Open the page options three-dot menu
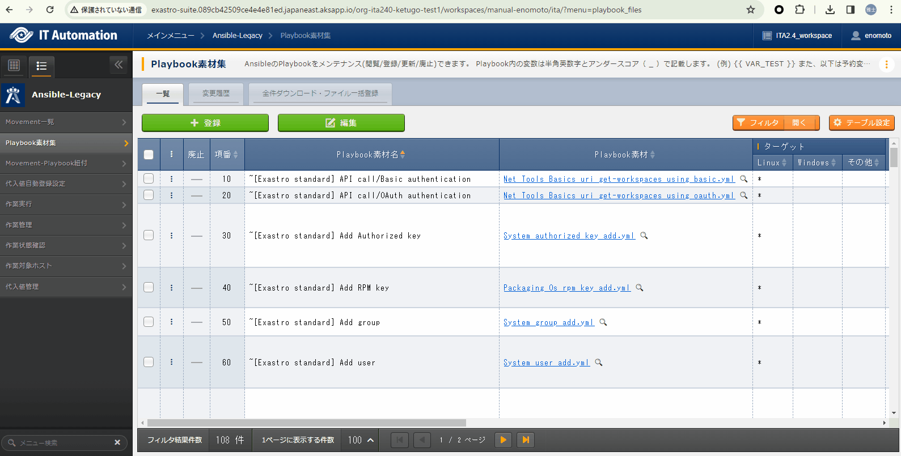The height and width of the screenshot is (456, 901). pos(886,65)
